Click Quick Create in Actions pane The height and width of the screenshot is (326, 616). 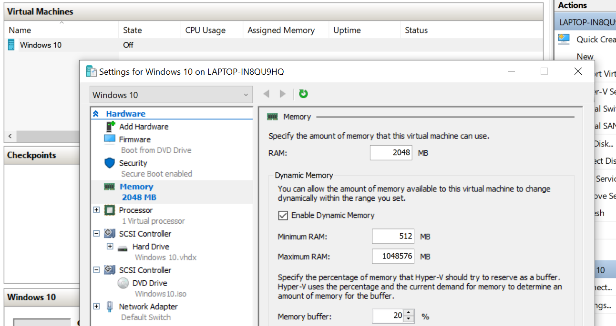(x=595, y=40)
